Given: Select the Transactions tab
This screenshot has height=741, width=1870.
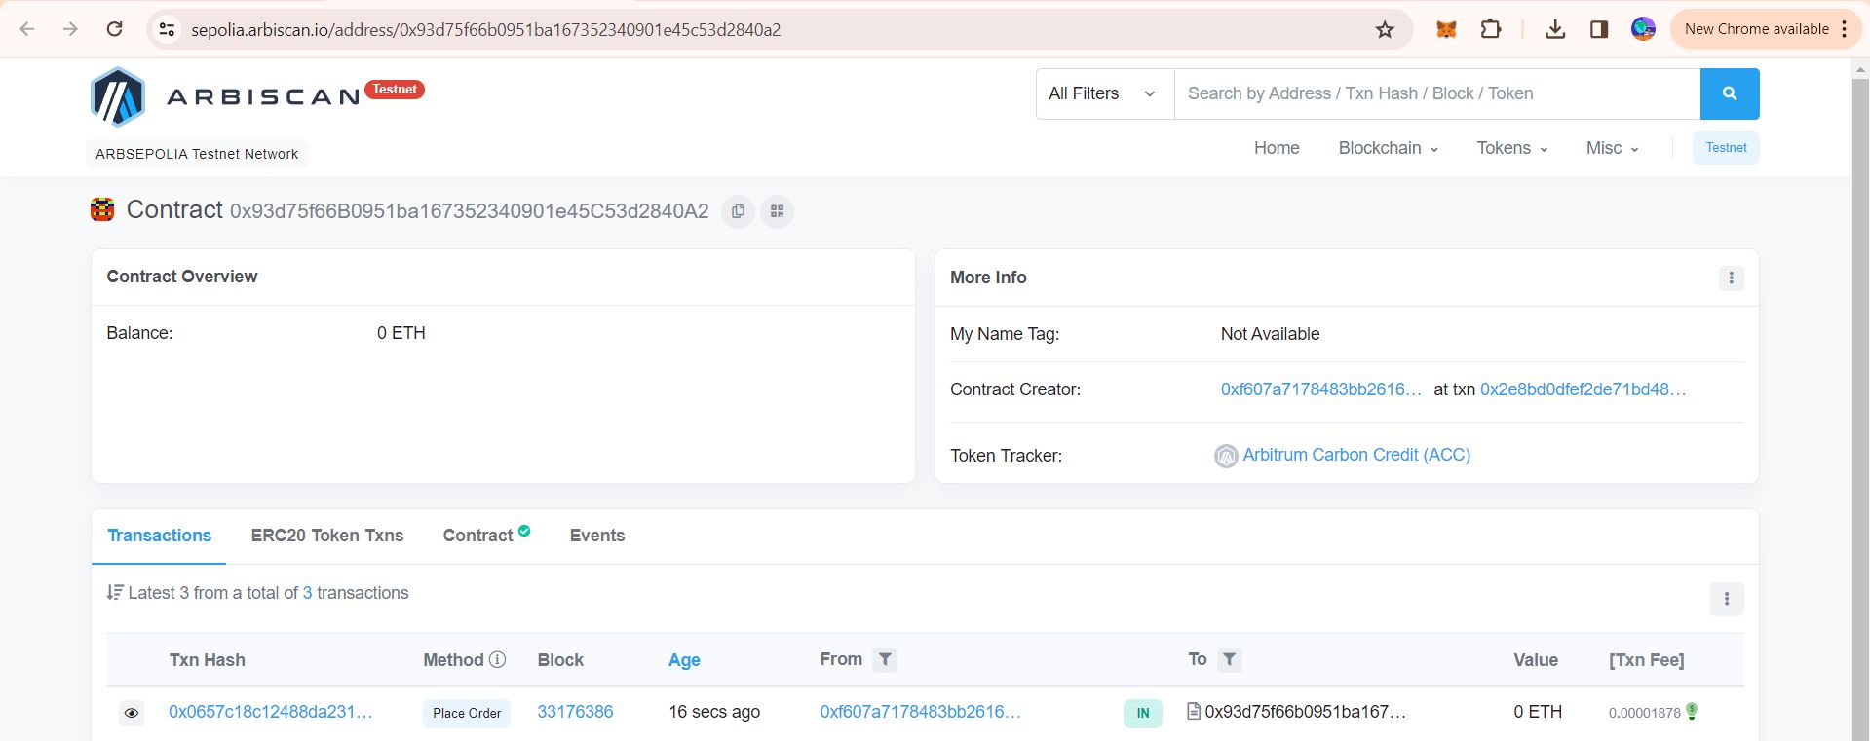Looking at the screenshot, I should pyautogui.click(x=159, y=536).
